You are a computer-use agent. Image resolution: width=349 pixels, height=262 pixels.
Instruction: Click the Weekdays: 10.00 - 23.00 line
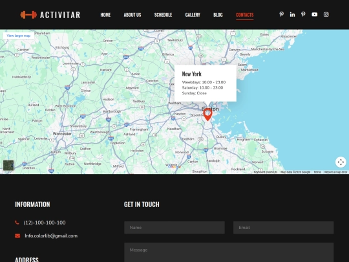point(204,82)
